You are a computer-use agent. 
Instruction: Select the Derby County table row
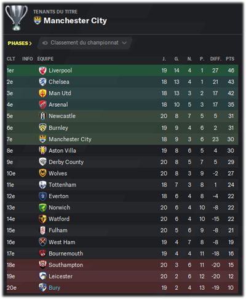point(122,162)
